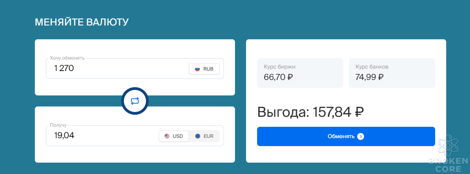Click the arrow icon on Обменять button
The image size is (470, 174).
coord(360,136)
